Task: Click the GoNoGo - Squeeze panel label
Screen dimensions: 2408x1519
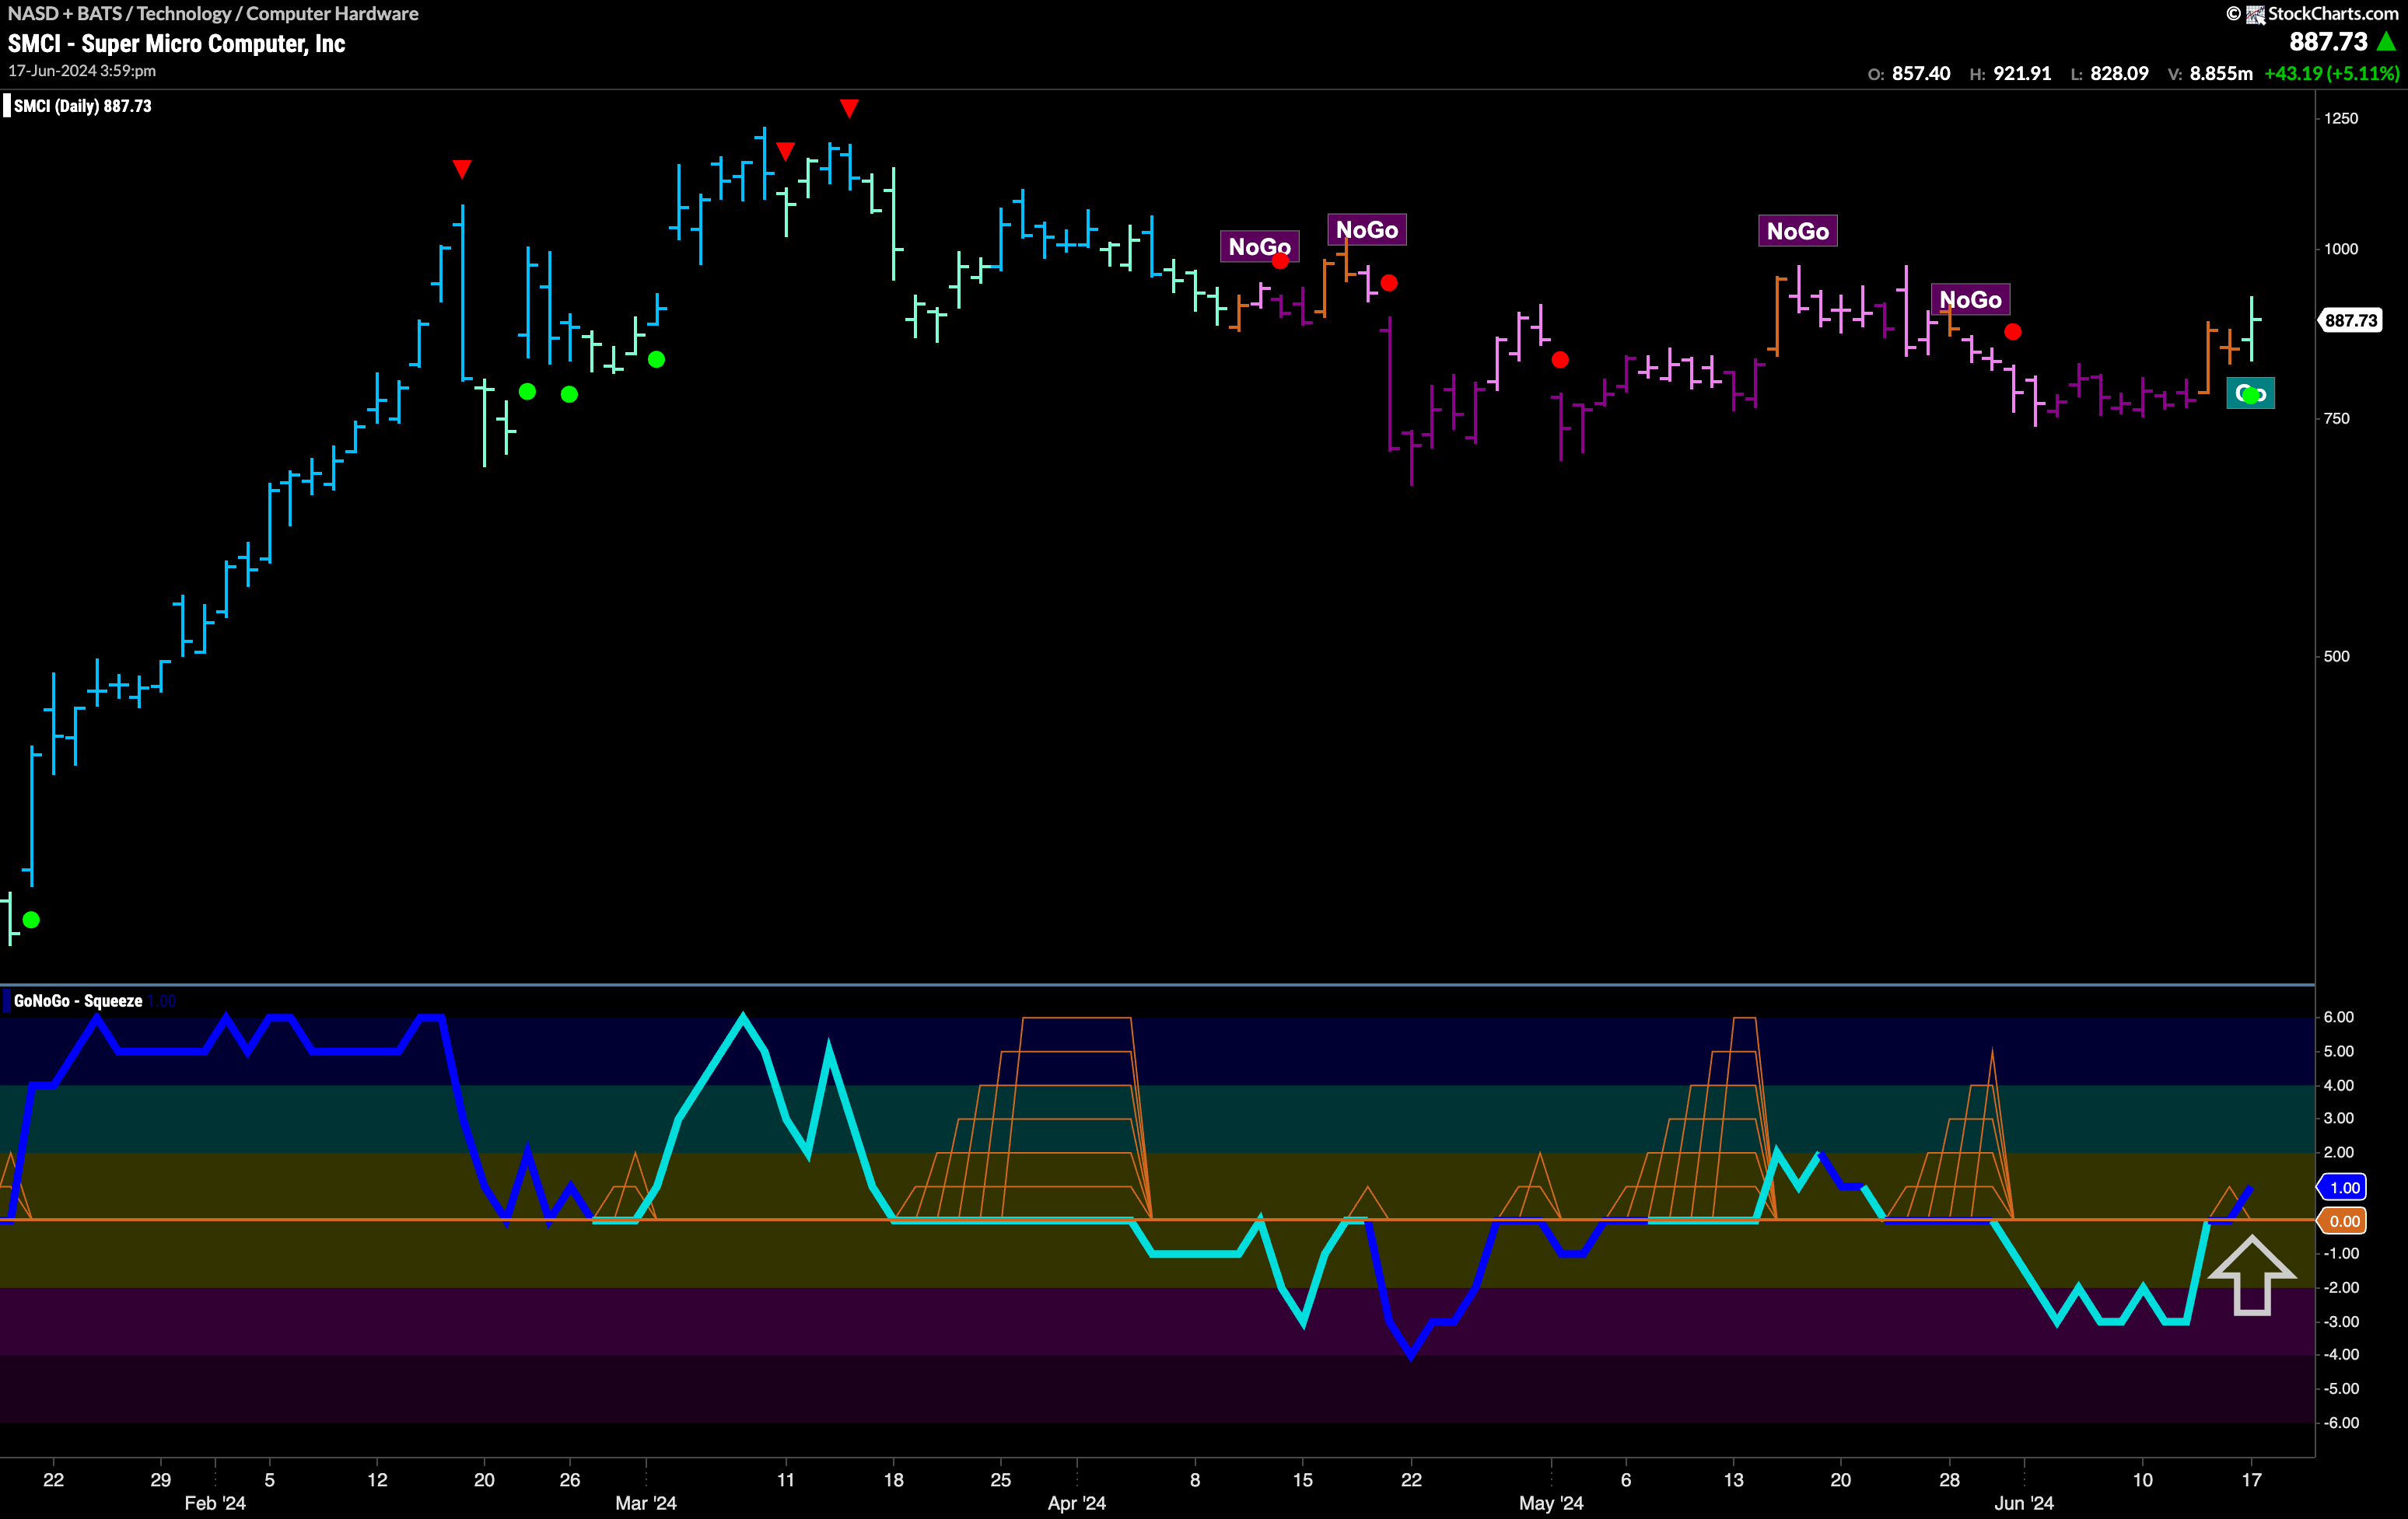Action: click(78, 1000)
